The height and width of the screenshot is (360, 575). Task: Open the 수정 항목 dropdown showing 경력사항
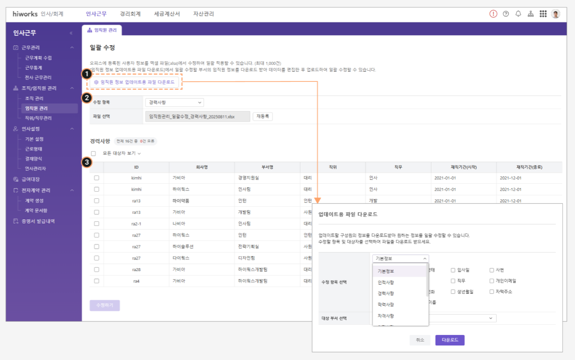175,102
